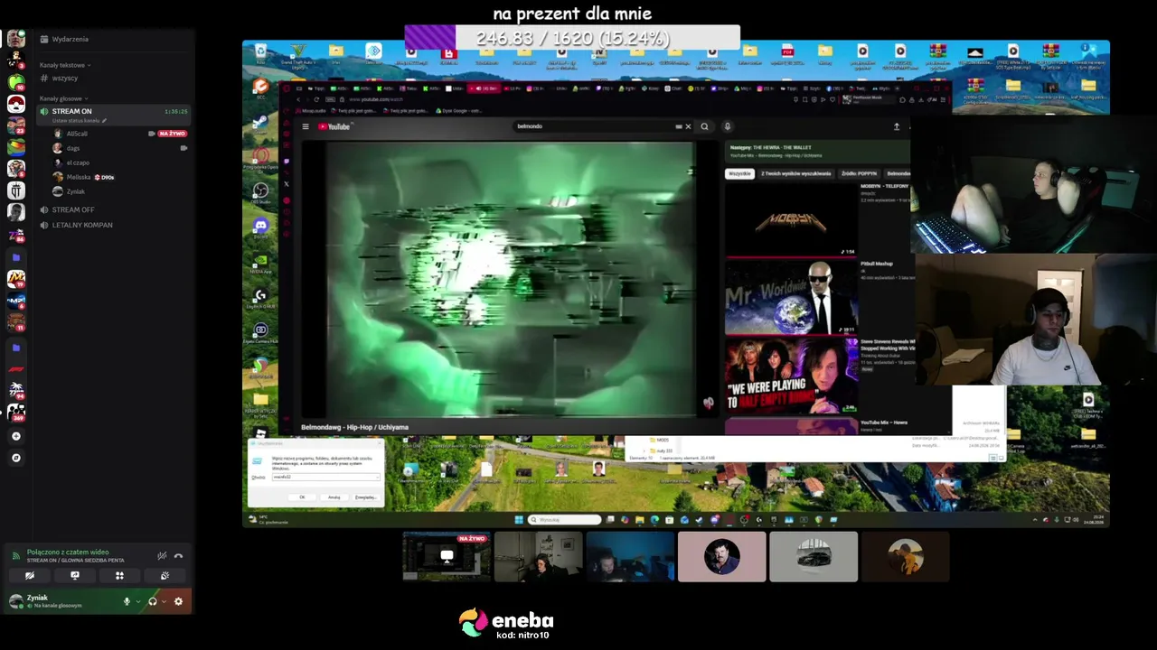
Task: Select user Zyniak in voice channel list
Action: 75,191
